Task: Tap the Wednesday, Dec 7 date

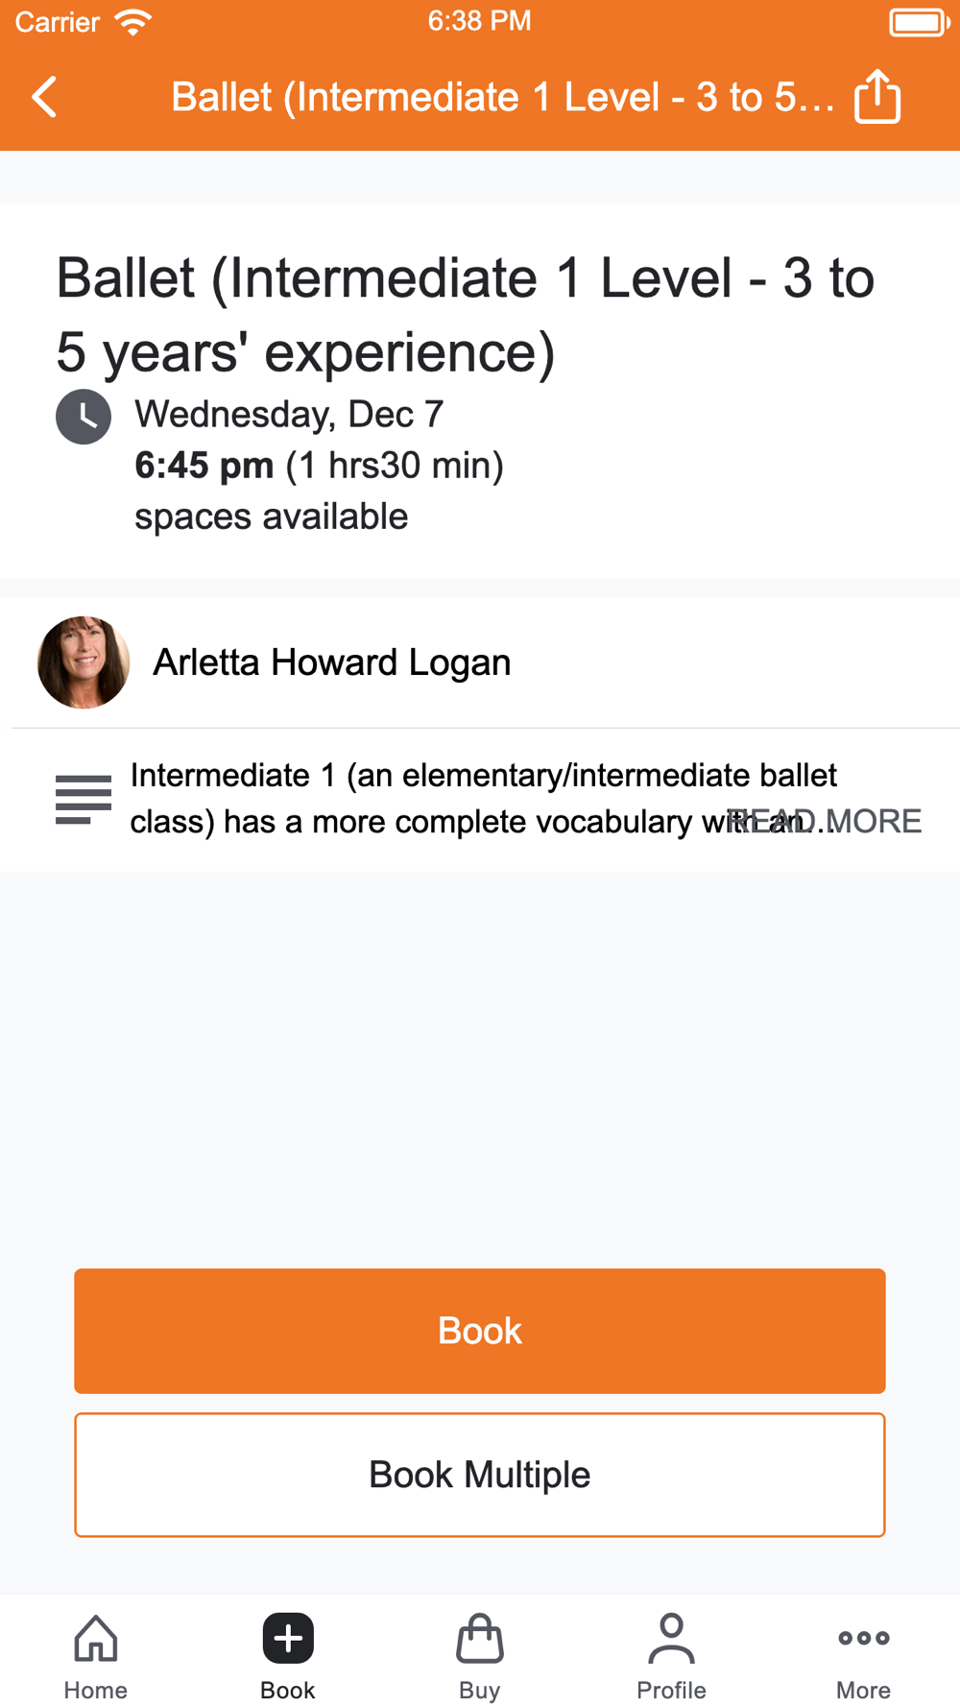Action: pyautogui.click(x=289, y=414)
